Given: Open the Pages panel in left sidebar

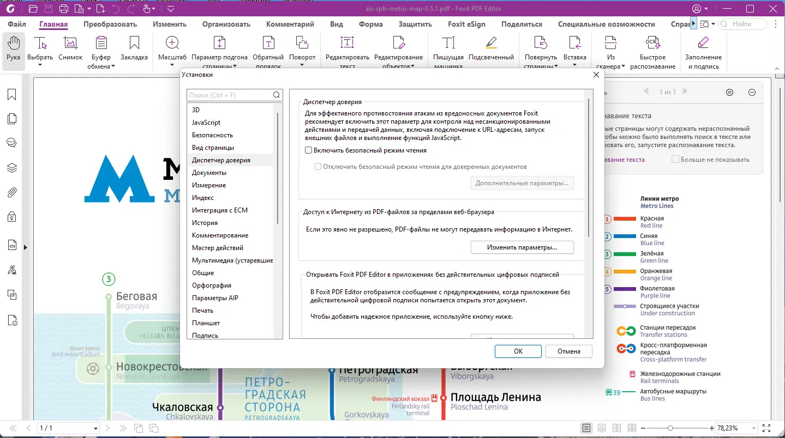Looking at the screenshot, I should [11, 119].
